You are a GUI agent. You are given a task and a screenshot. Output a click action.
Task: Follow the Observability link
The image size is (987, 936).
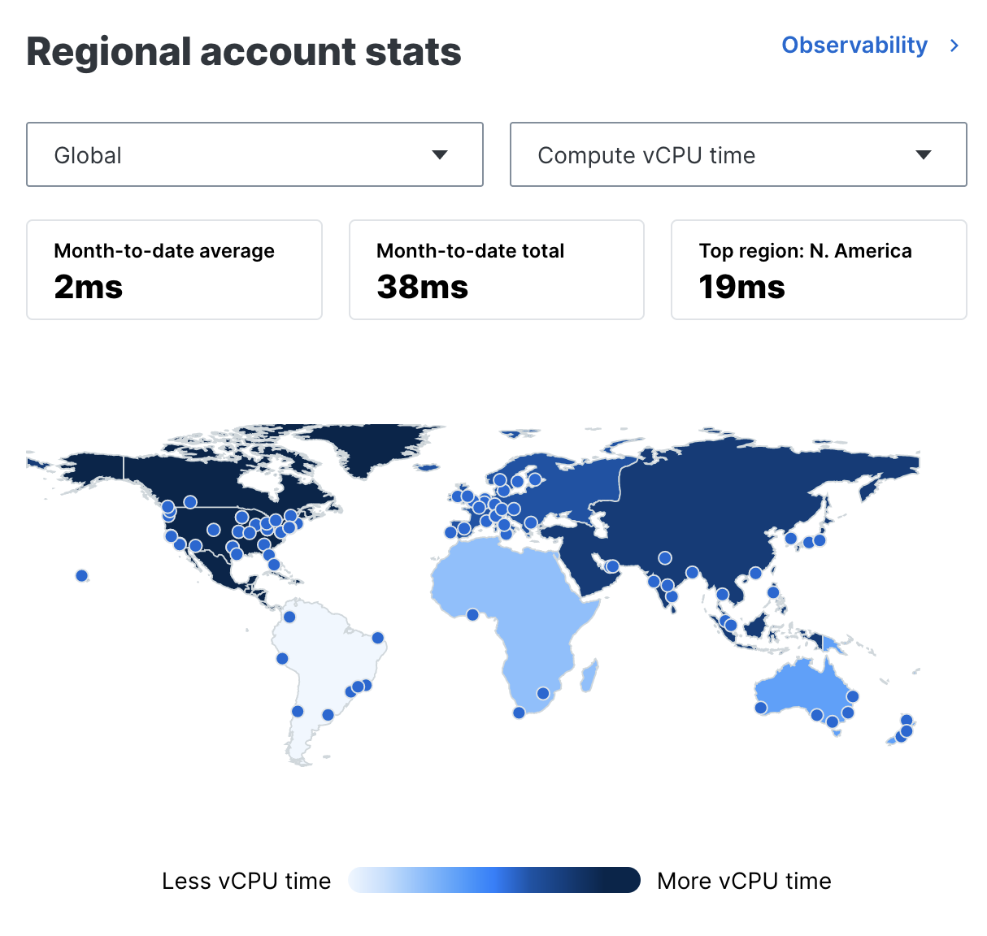point(854,45)
